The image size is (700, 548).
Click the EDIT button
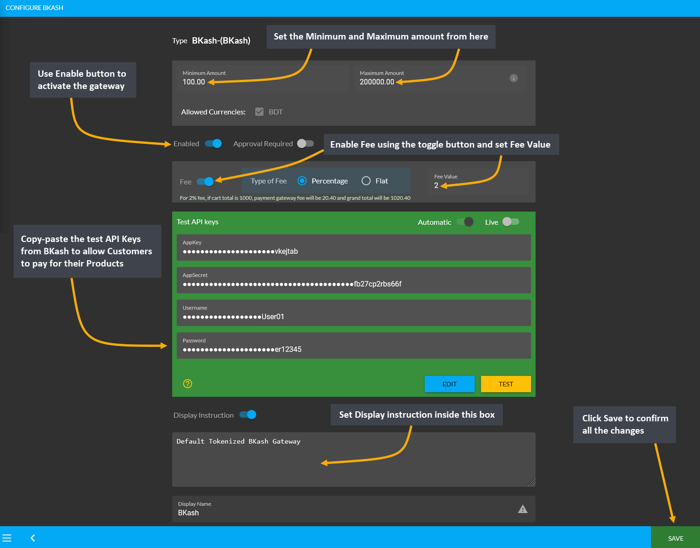[450, 384]
